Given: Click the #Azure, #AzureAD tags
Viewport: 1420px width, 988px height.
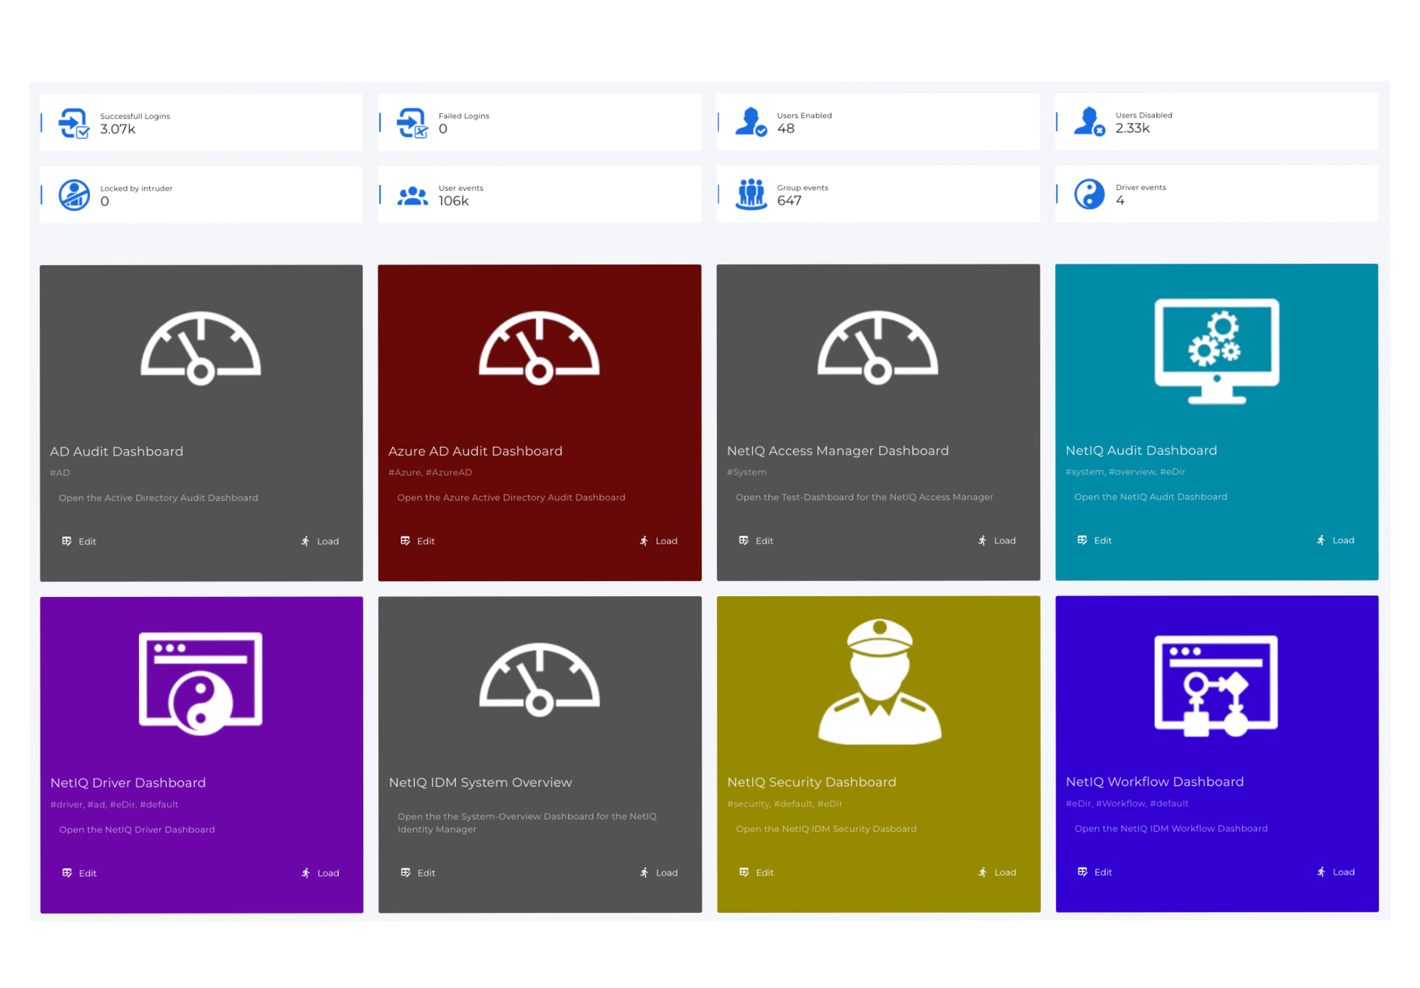Looking at the screenshot, I should point(430,473).
